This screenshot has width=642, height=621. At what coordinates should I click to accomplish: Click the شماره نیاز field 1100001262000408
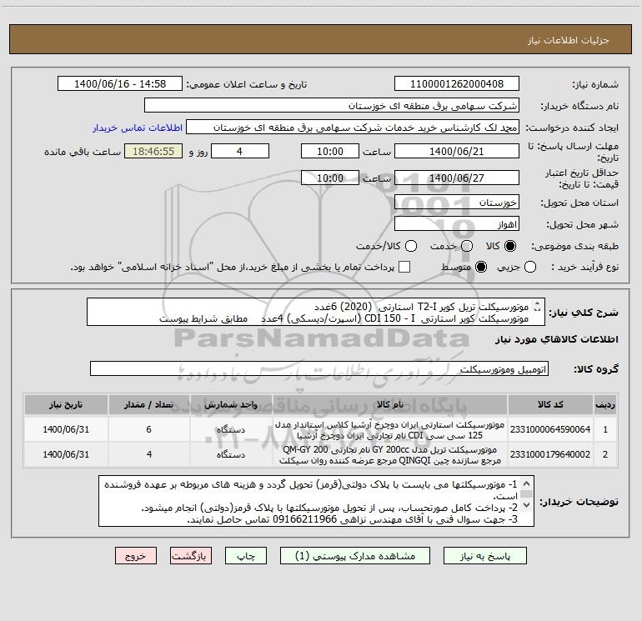[457, 83]
